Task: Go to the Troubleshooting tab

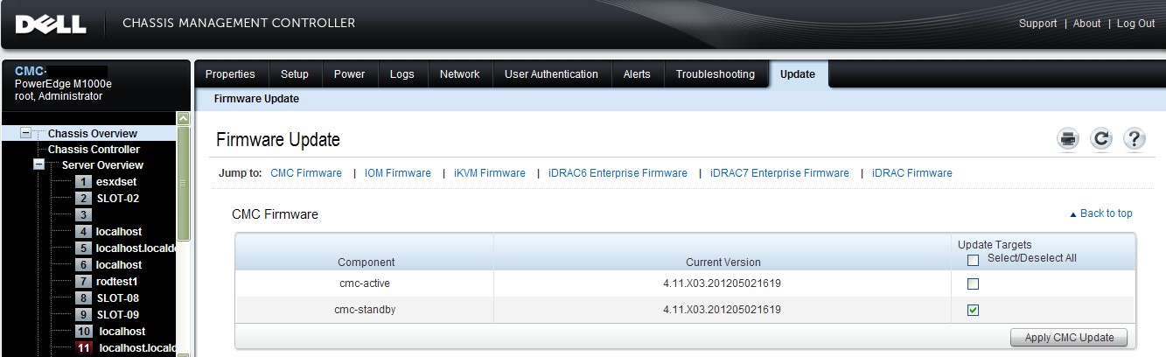Action: click(716, 74)
